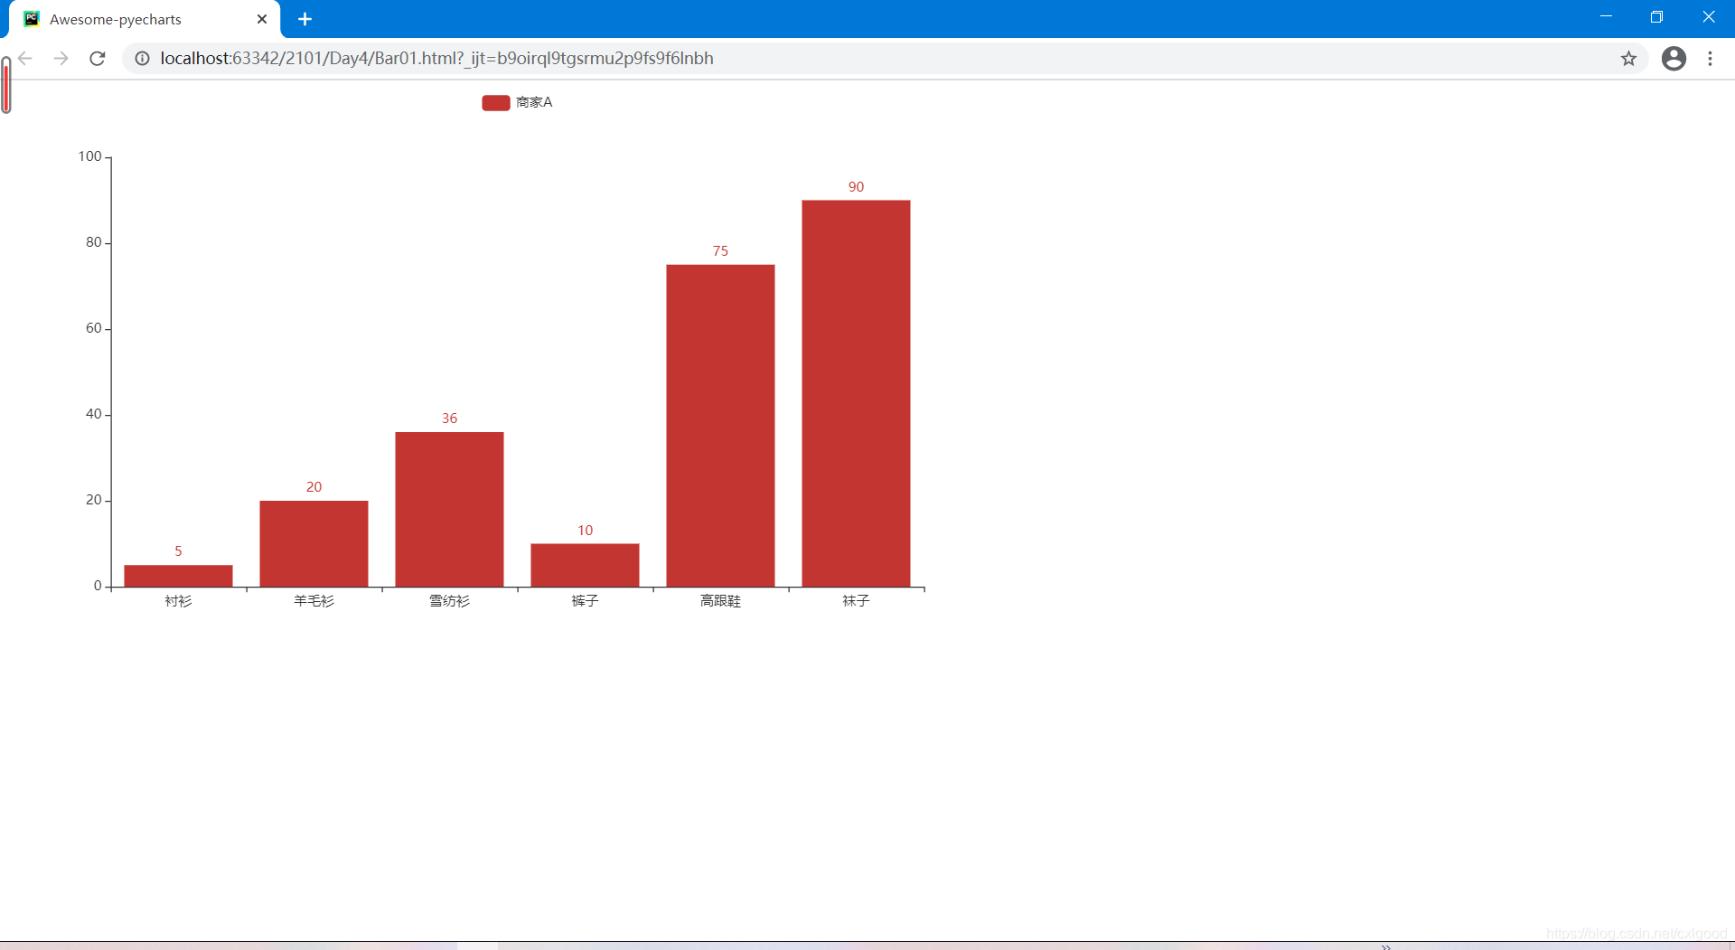Select the 袜子 bar with value 90
Viewport: 1735px width, 950px height.
pos(856,393)
